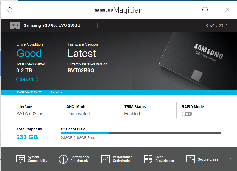The height and width of the screenshot is (171, 237).
Task: Click the 01 / 03 drive counter
Action: (217, 25)
